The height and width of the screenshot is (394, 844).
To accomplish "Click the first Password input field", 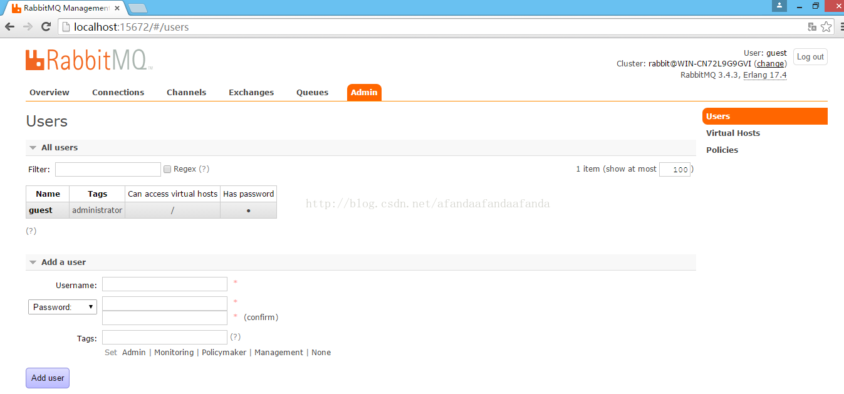I will [x=165, y=304].
